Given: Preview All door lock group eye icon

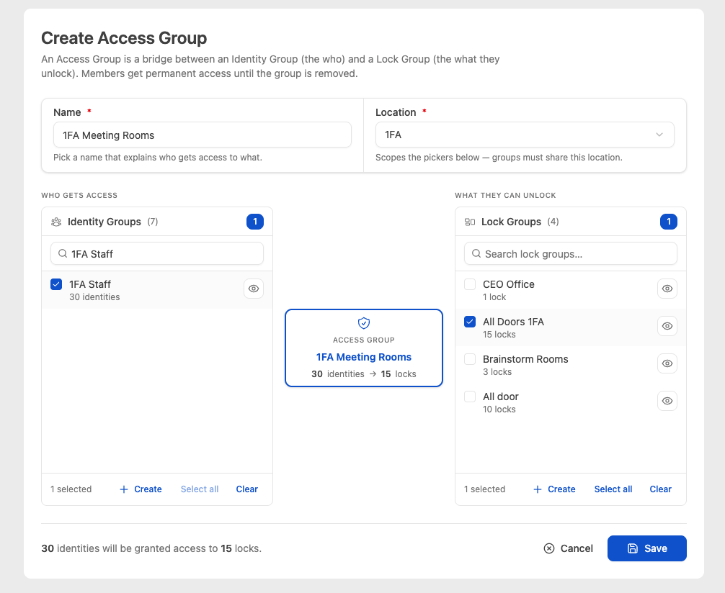Looking at the screenshot, I should click(x=667, y=401).
